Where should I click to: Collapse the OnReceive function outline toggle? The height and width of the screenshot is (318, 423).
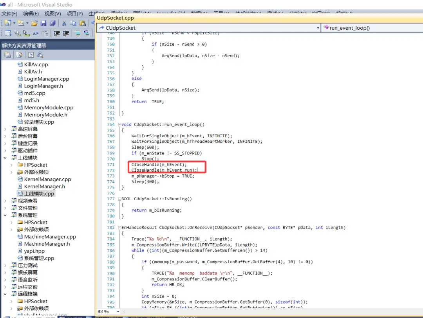click(x=119, y=228)
